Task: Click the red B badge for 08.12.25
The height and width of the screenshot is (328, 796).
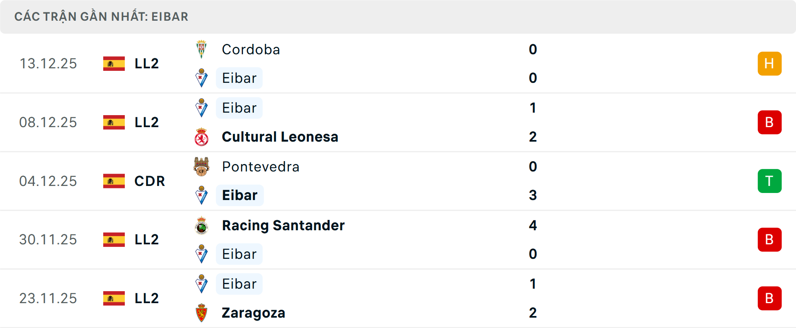Action: 769,123
